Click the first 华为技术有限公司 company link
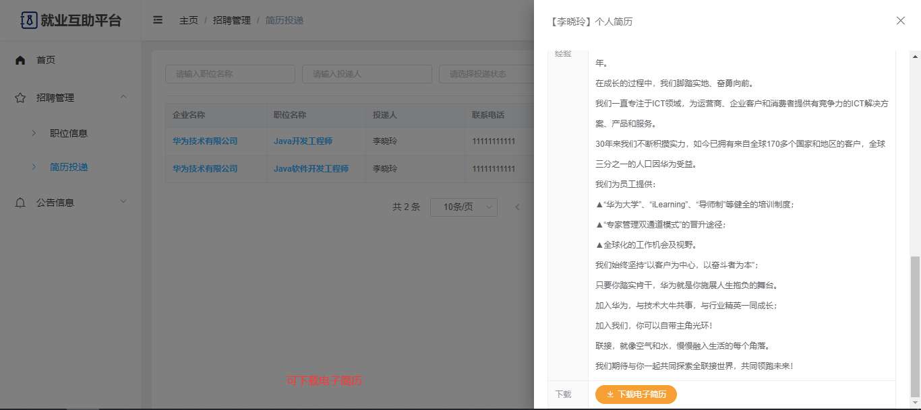Image resolution: width=921 pixels, height=410 pixels. click(205, 141)
